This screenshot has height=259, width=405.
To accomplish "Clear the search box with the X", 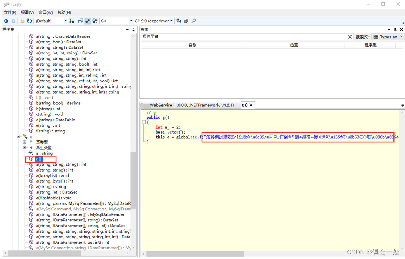I will tap(350, 37).
